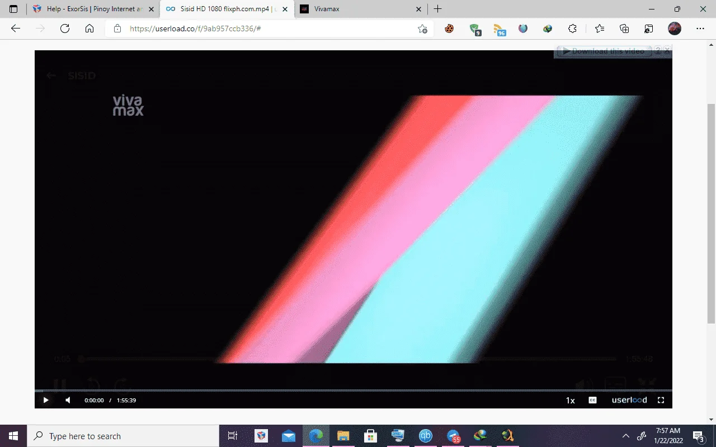Open qBittorrent from the taskbar
The image size is (716, 447).
pyautogui.click(x=426, y=436)
